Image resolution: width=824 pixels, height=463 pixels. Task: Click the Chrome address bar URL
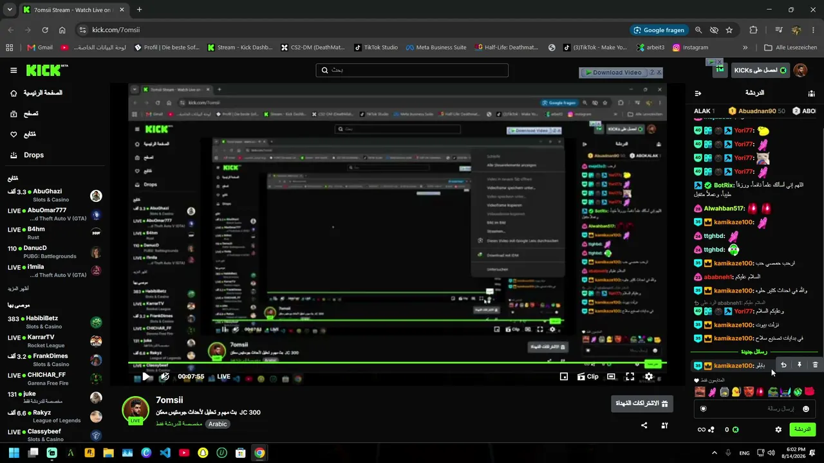[x=116, y=30]
